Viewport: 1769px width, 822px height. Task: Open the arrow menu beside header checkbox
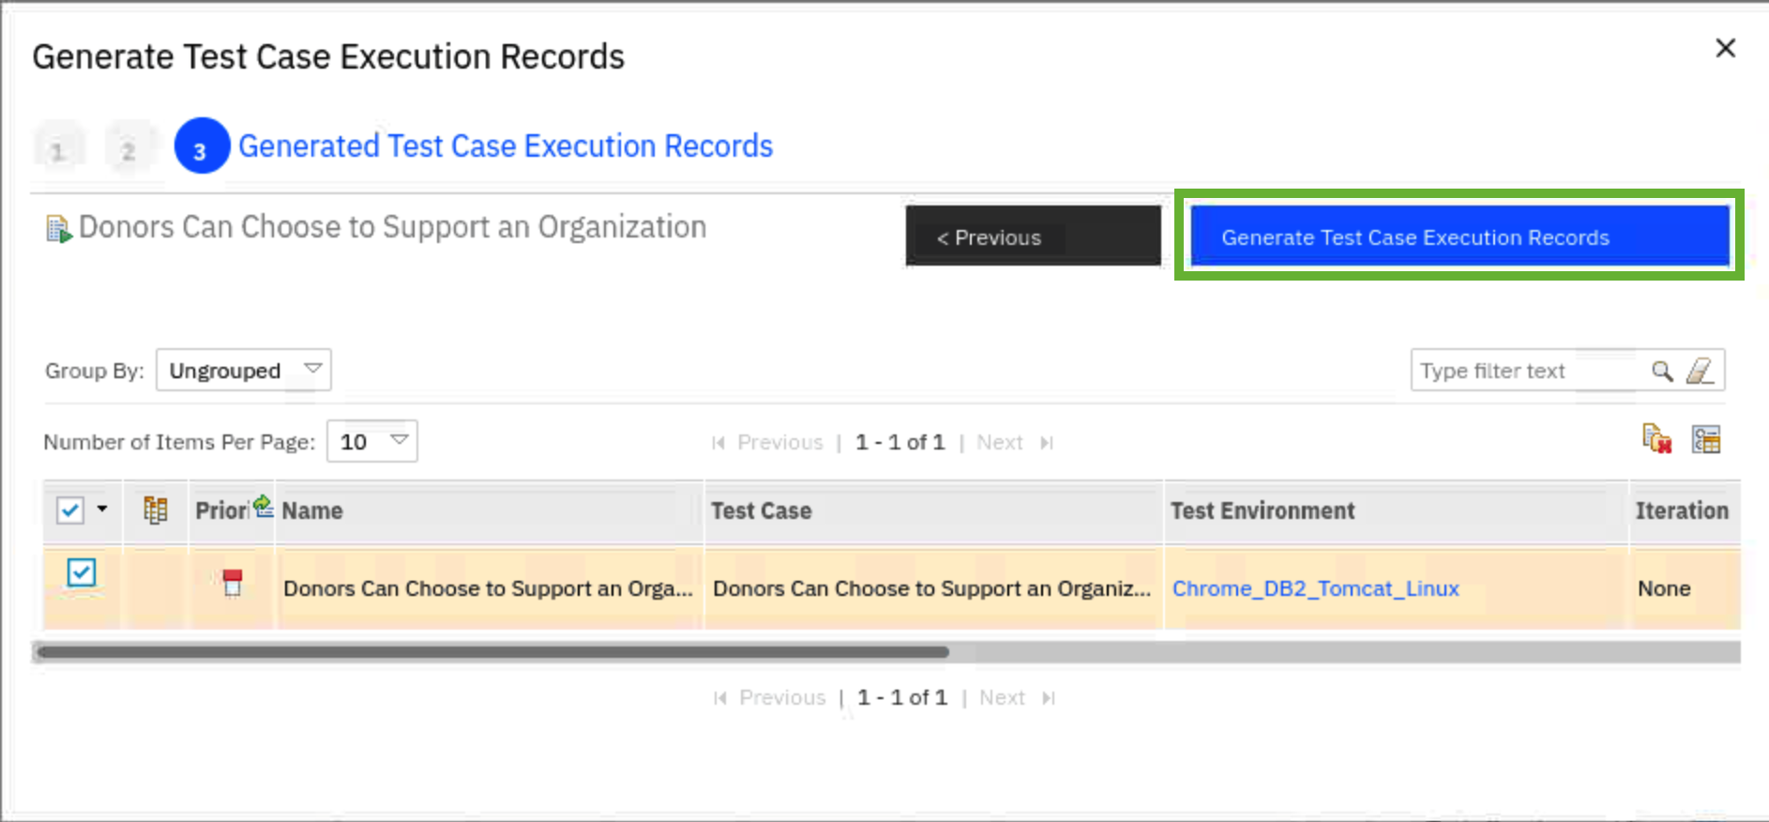(x=102, y=510)
